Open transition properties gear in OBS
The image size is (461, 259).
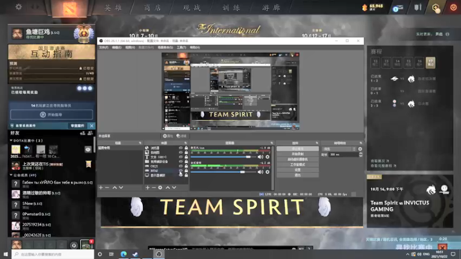(360, 149)
